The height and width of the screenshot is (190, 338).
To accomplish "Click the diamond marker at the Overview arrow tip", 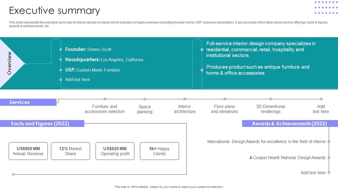I will [x=25, y=64].
